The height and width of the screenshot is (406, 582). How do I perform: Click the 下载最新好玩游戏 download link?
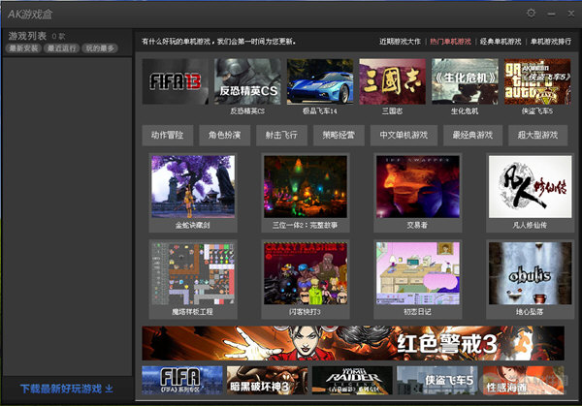click(66, 389)
